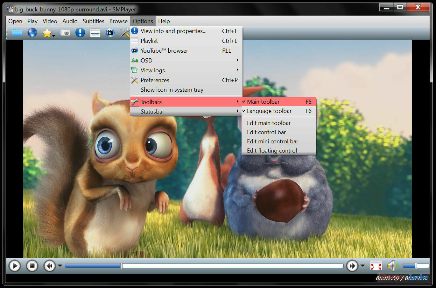Viewport: 436px width, 288px height.
Task: Open the Open menu
Action: click(15, 21)
